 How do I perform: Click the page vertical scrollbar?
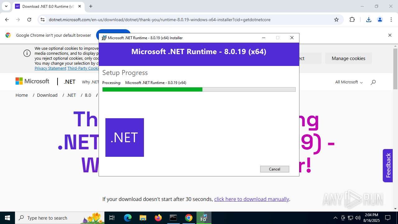[x=395, y=68]
